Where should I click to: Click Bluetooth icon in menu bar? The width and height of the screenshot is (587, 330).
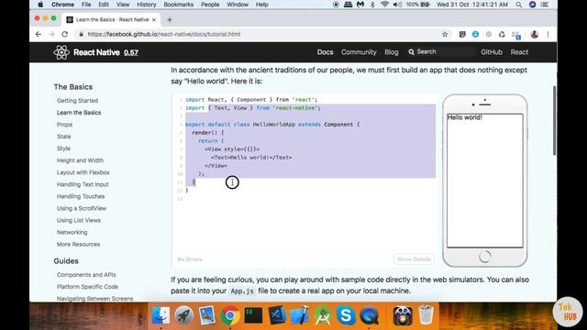(x=372, y=5)
